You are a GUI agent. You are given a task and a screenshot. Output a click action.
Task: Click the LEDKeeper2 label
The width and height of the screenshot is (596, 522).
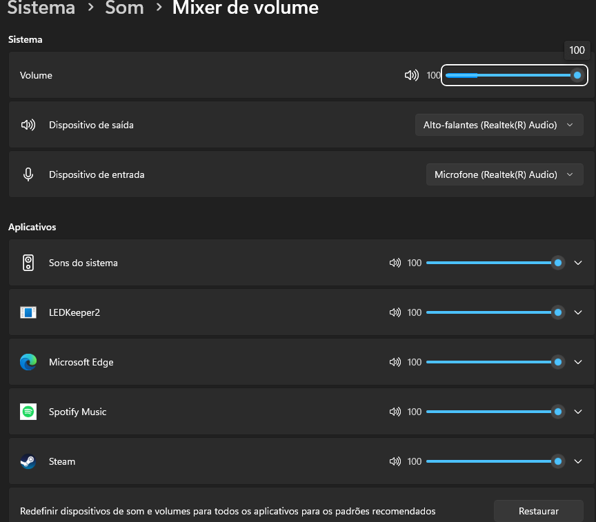pyautogui.click(x=74, y=312)
